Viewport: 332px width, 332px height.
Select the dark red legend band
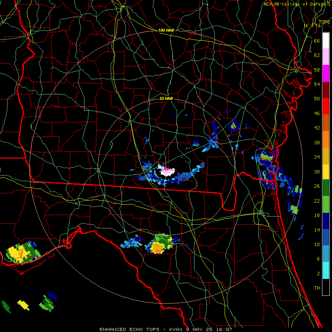pyautogui.click(x=326, y=90)
